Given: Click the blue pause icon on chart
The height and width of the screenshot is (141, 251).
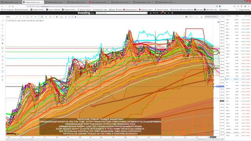Looking at the screenshot, I should 218,22.
